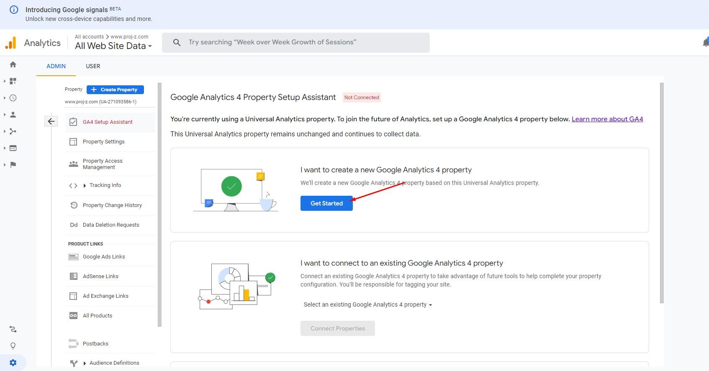The height and width of the screenshot is (371, 709).
Task: Open the All Web Site Data selector
Action: (113, 46)
